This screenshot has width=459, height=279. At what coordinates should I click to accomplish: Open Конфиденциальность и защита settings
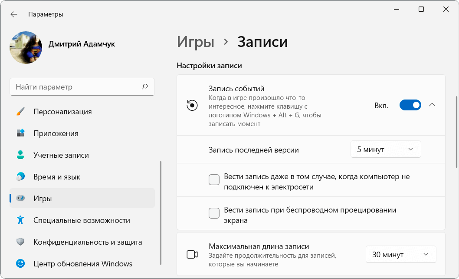[88, 242]
